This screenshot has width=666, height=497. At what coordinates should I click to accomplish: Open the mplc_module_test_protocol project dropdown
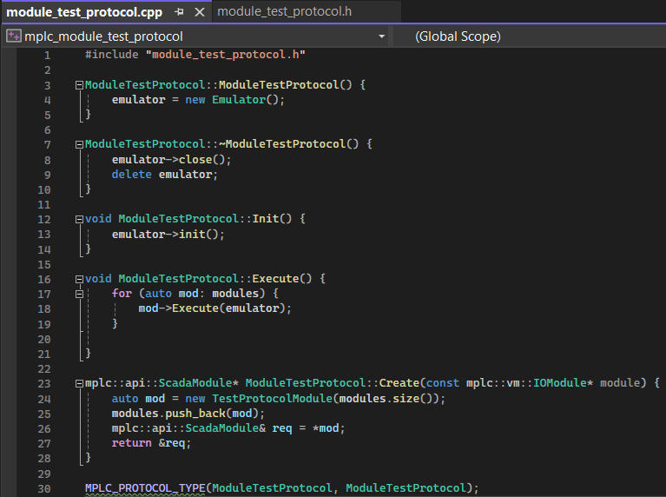pyautogui.click(x=382, y=36)
